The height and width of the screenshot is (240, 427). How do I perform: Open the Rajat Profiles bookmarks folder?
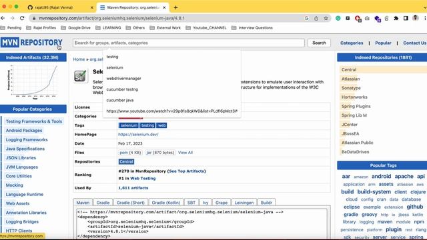[x=41, y=28]
